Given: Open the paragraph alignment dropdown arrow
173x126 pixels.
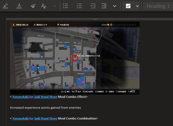Looking at the screenshot, I should click(x=115, y=6).
